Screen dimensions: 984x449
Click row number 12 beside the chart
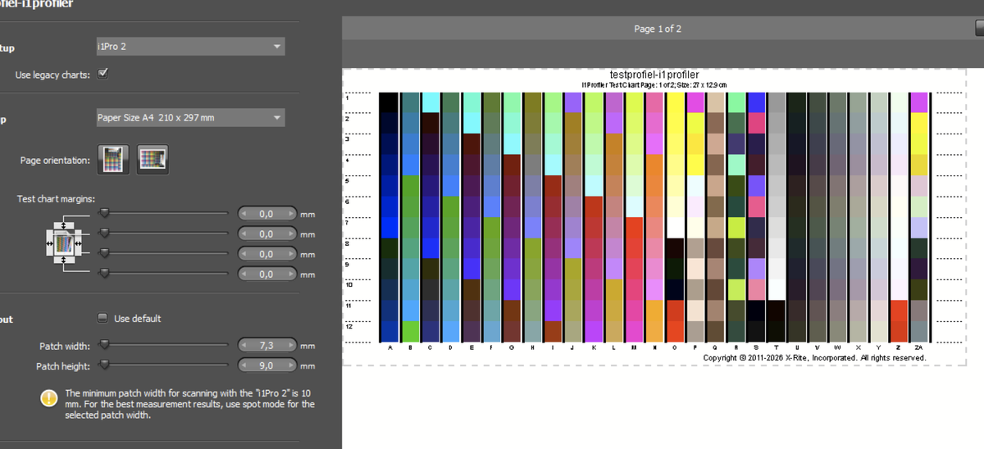tap(348, 326)
